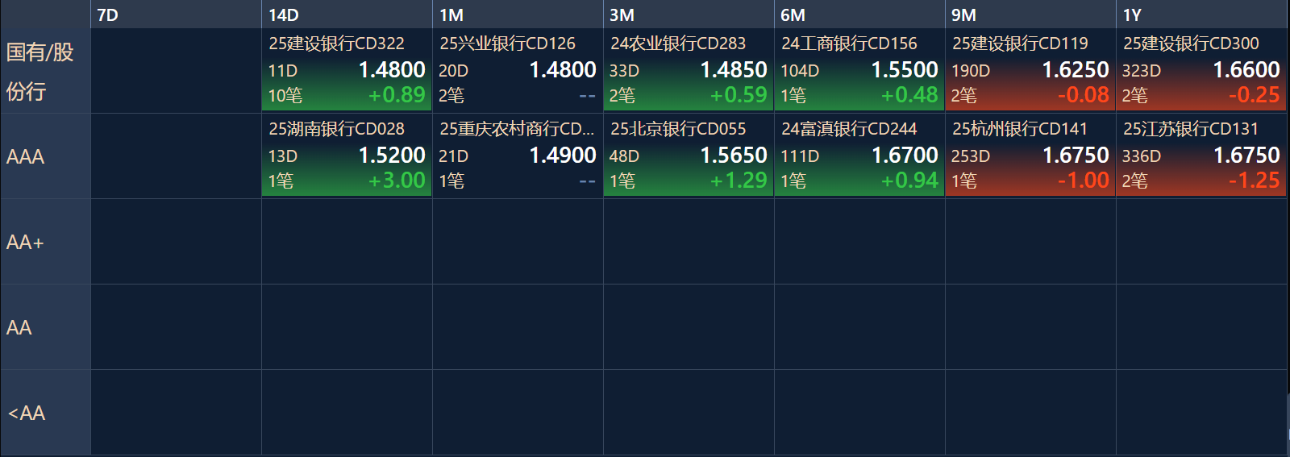Click the +1.29 change value
The height and width of the screenshot is (457, 1290).
click(x=739, y=181)
